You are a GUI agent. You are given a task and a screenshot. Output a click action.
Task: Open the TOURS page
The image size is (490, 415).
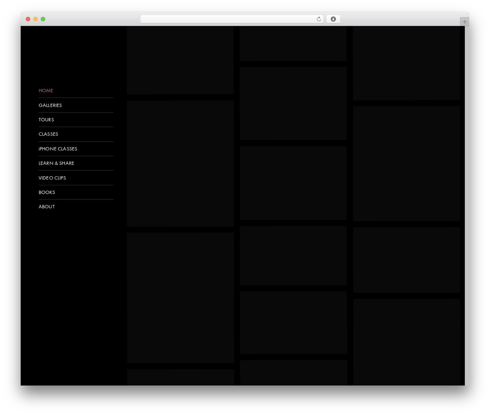tap(46, 120)
